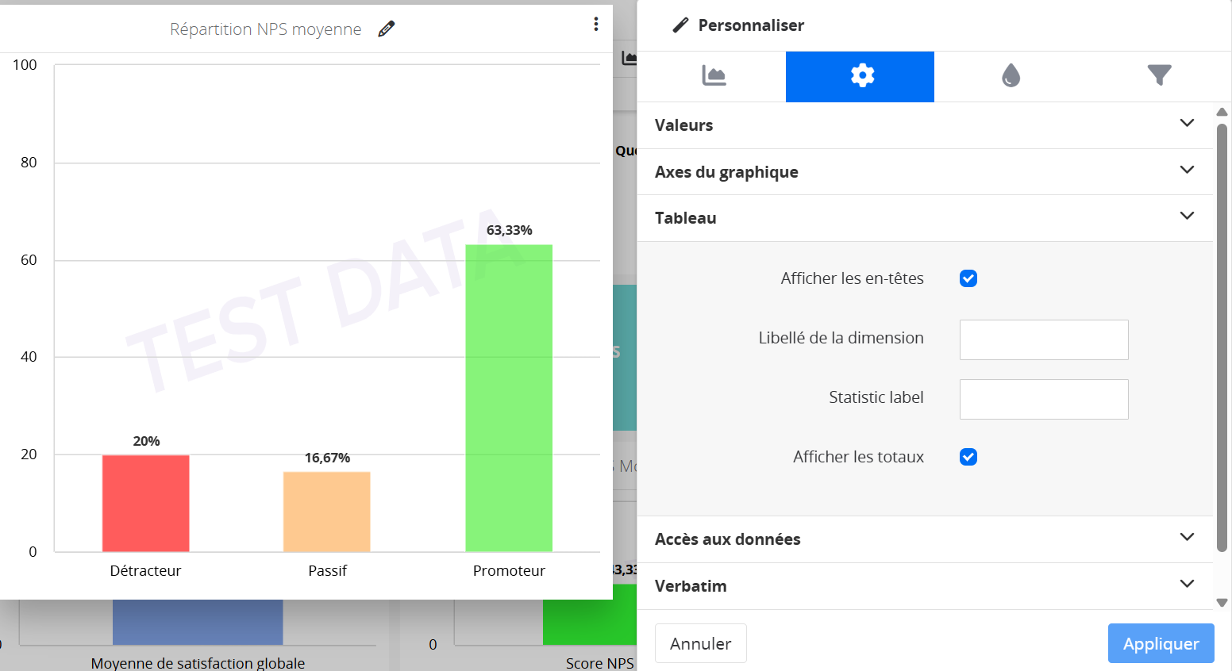Expand Accès aux données section

click(1187, 538)
